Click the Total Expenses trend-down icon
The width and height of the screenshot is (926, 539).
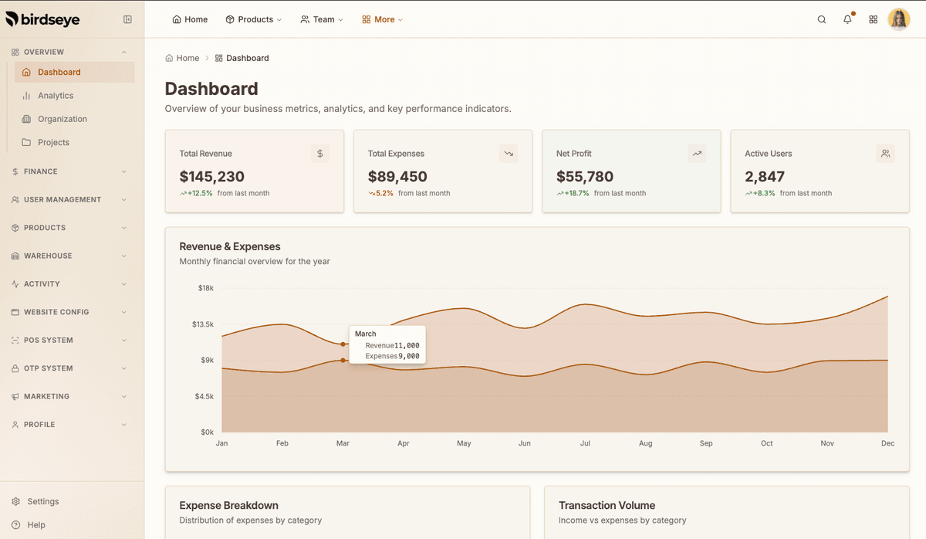509,154
